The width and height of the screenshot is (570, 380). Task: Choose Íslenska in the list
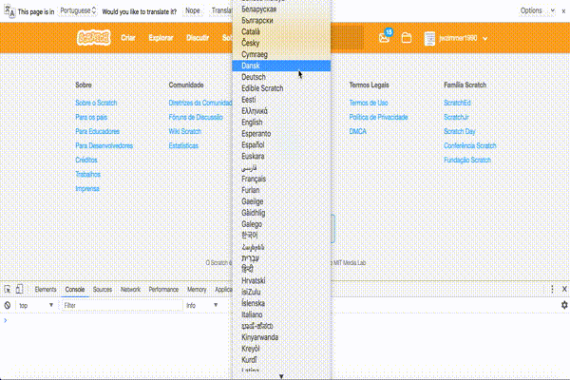pos(281,303)
